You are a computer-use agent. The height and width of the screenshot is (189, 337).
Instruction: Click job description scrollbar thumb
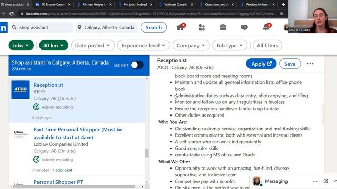(x=323, y=114)
